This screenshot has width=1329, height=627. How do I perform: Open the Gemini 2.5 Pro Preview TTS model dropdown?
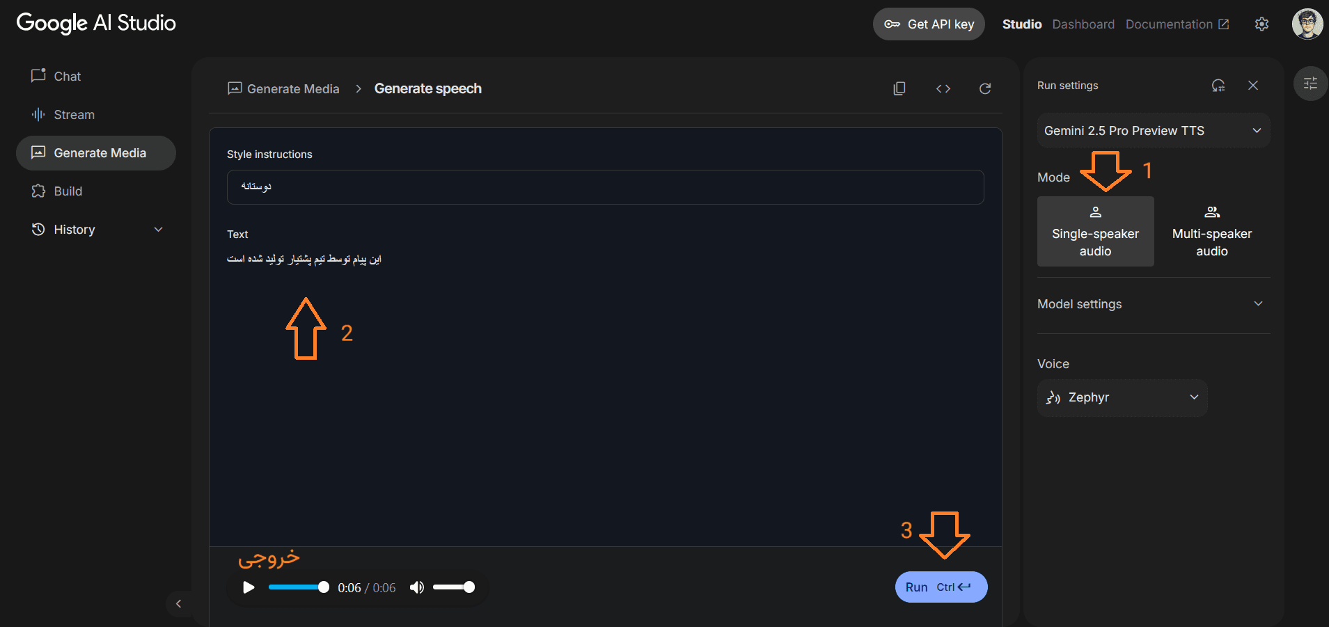pyautogui.click(x=1152, y=130)
